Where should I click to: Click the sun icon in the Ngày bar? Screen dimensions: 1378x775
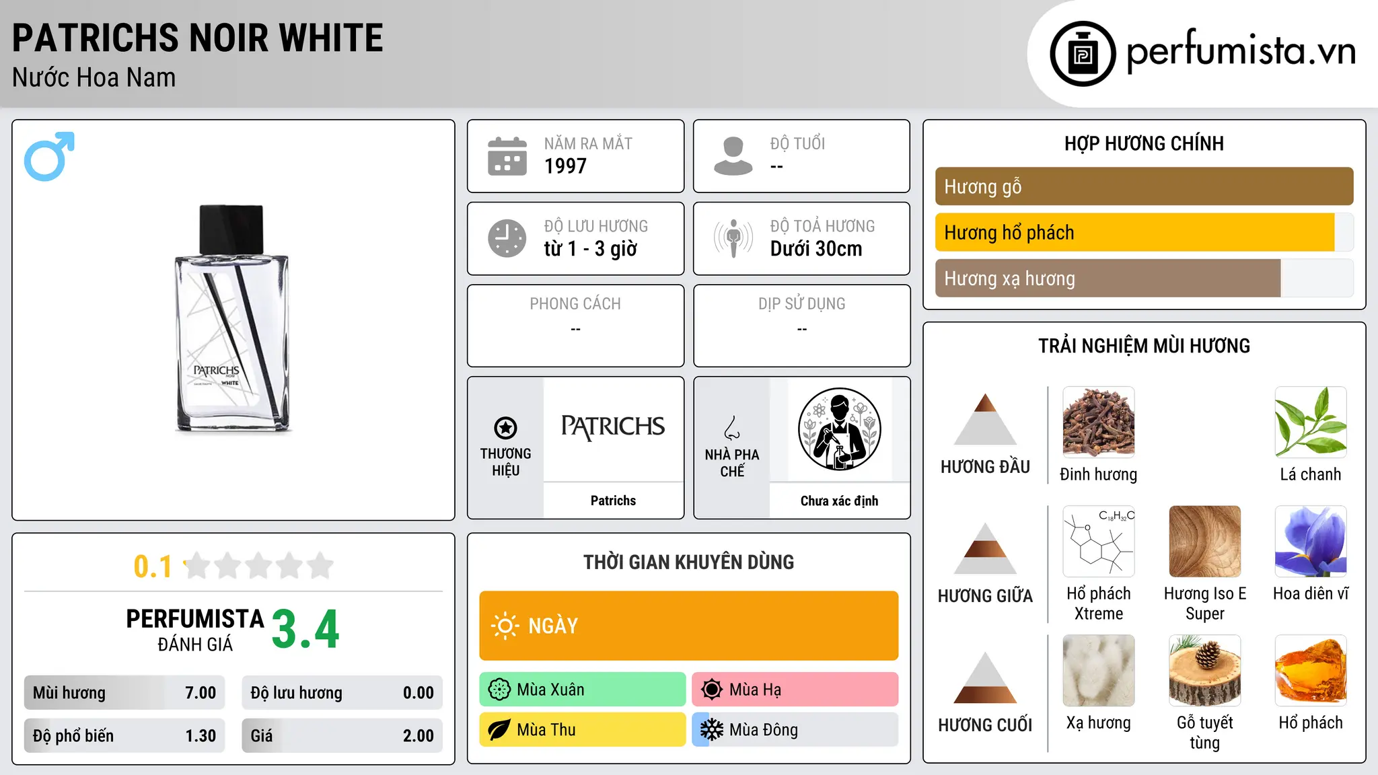(505, 626)
